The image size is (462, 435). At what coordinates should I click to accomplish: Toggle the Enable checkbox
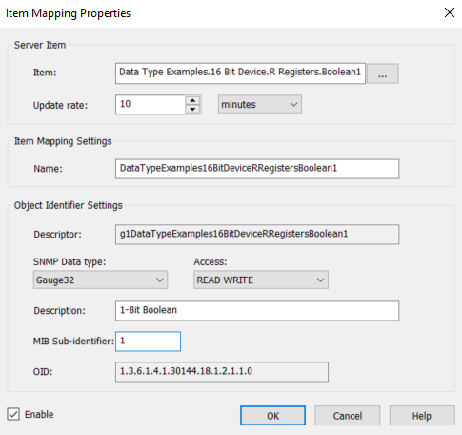[13, 414]
